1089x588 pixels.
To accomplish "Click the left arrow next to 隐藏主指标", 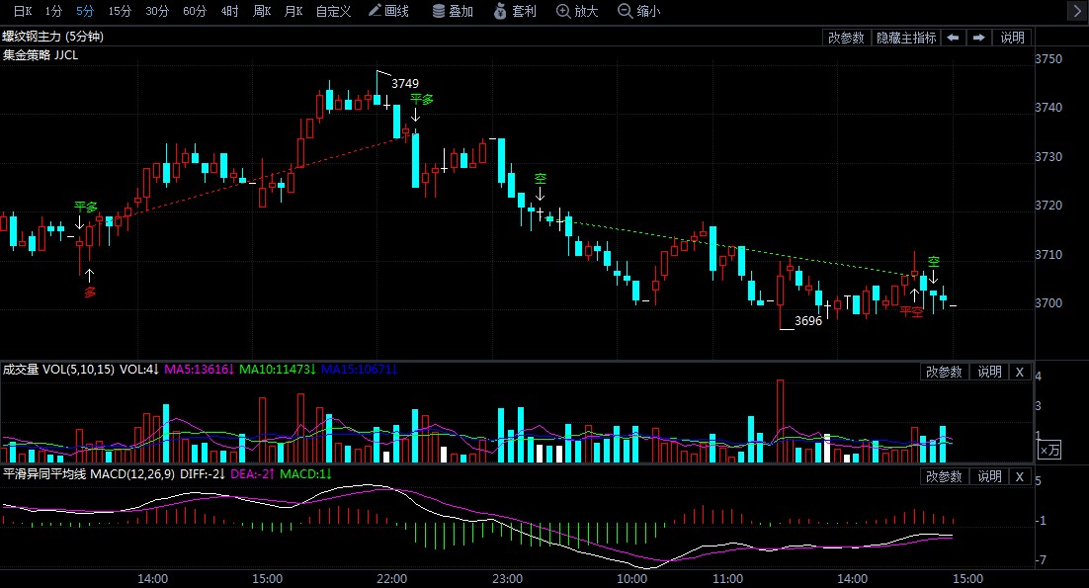I will (953, 38).
